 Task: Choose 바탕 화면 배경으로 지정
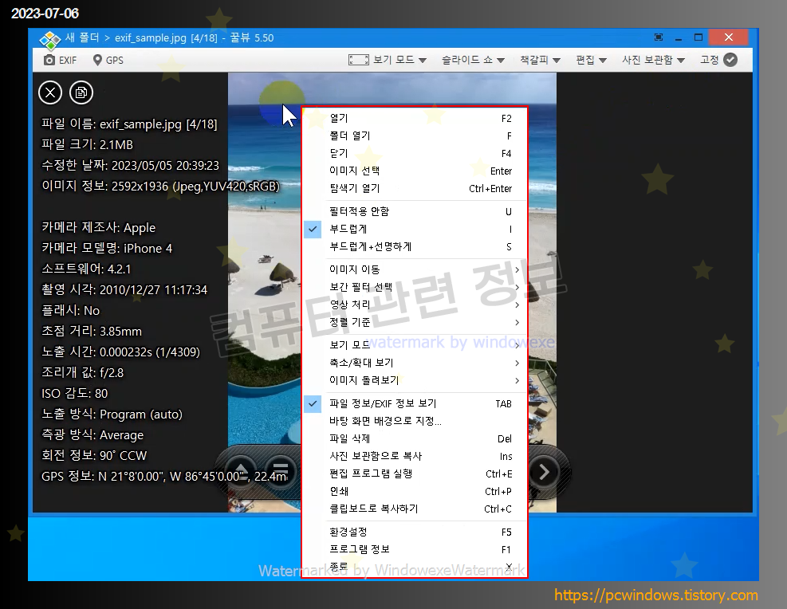(415, 422)
